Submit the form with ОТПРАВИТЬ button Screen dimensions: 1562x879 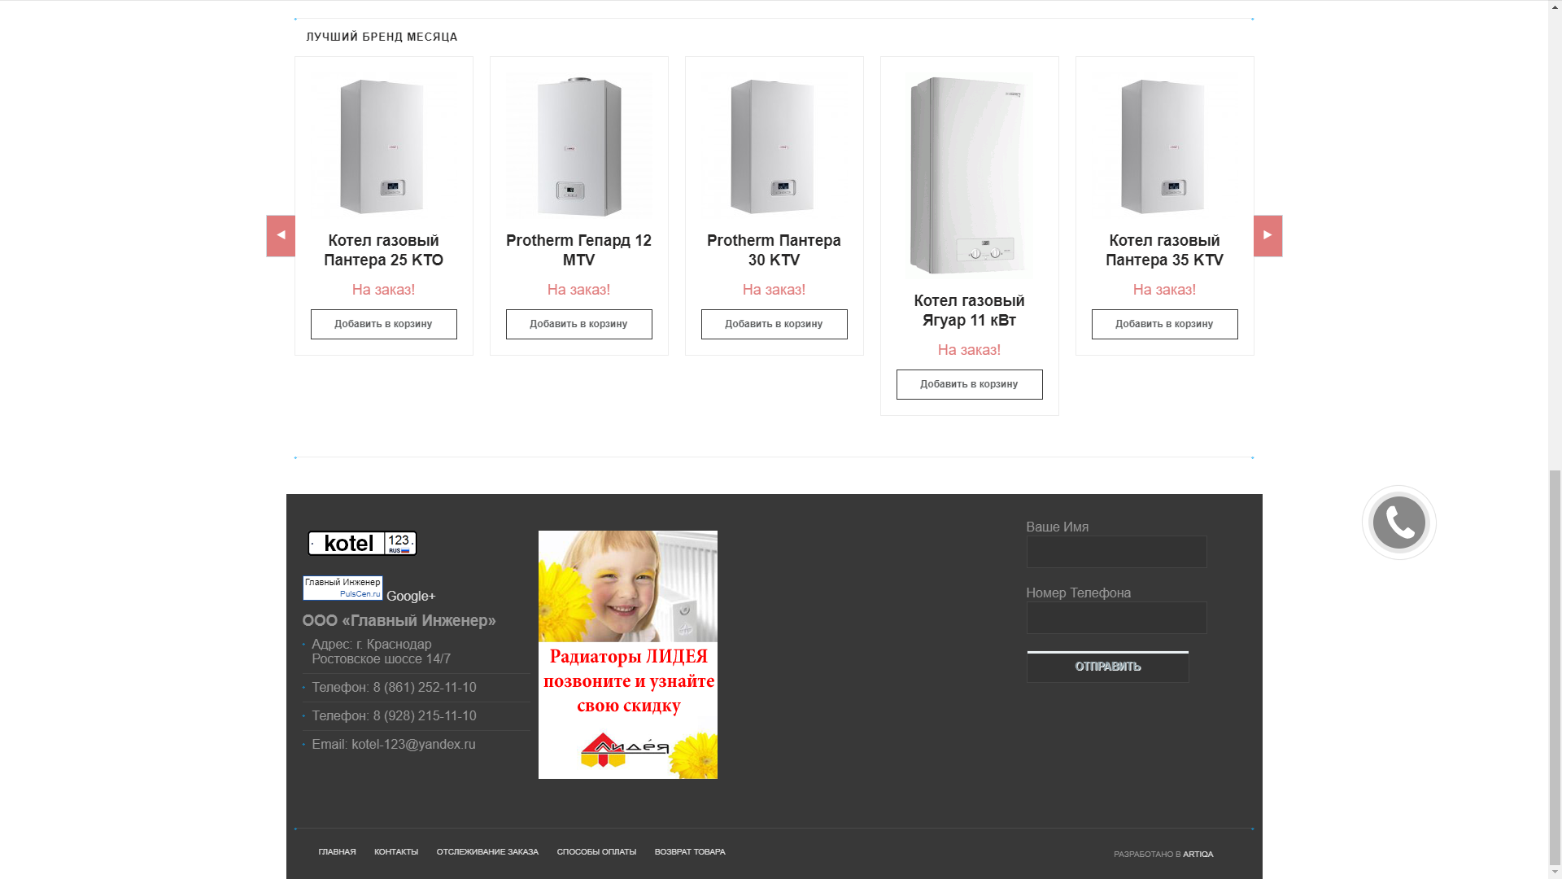pyautogui.click(x=1107, y=667)
